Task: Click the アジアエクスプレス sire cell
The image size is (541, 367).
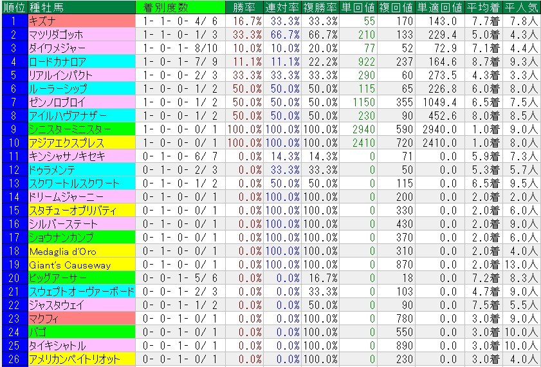Action: [82, 142]
